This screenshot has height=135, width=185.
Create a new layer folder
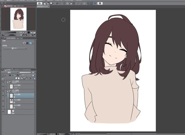pos(22,78)
